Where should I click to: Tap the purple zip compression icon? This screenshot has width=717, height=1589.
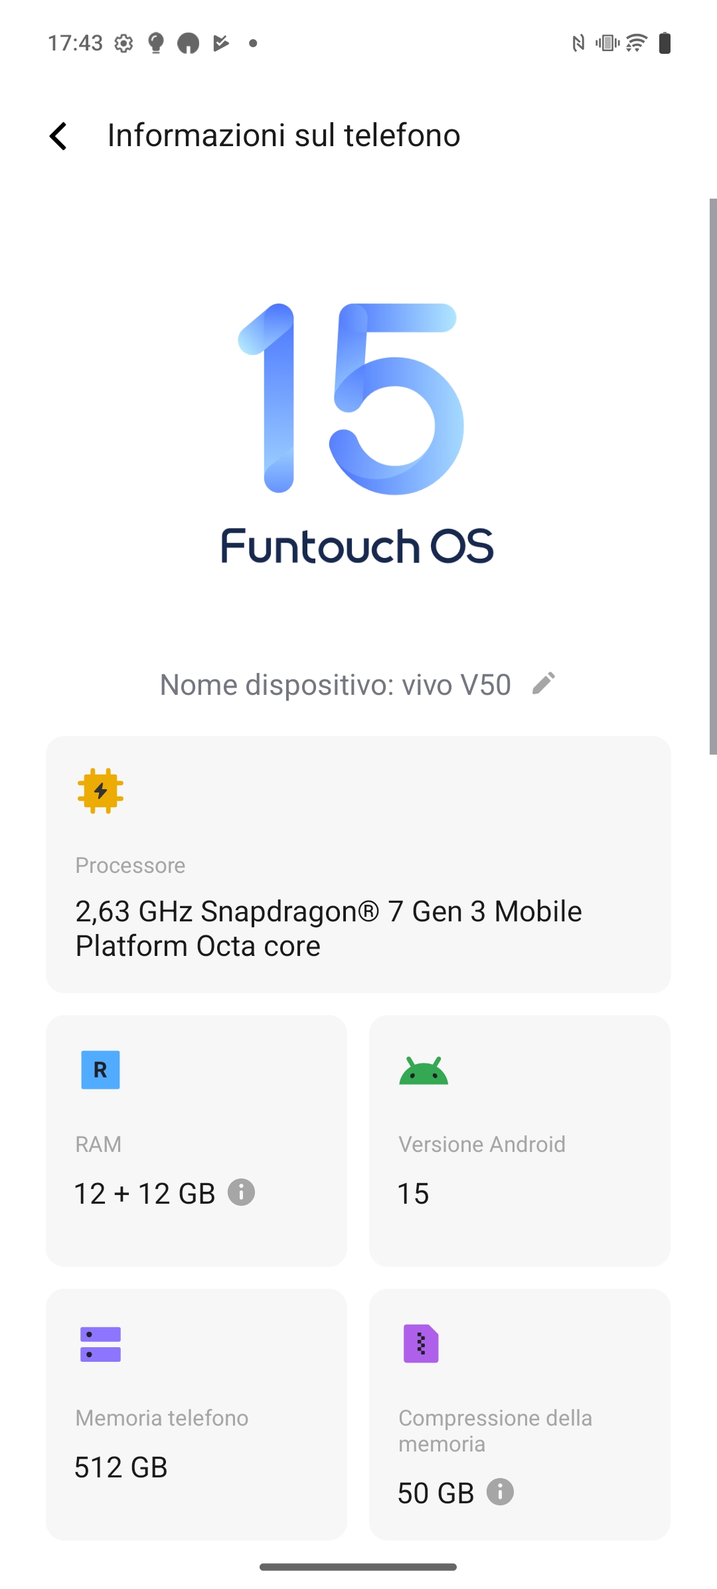[422, 1344]
